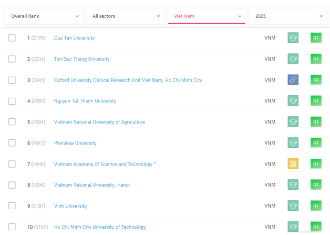This screenshot has width=330, height=235.
Task: Click the yellow government icon for Vietnam Academy of Science
Action: [x=293, y=164]
